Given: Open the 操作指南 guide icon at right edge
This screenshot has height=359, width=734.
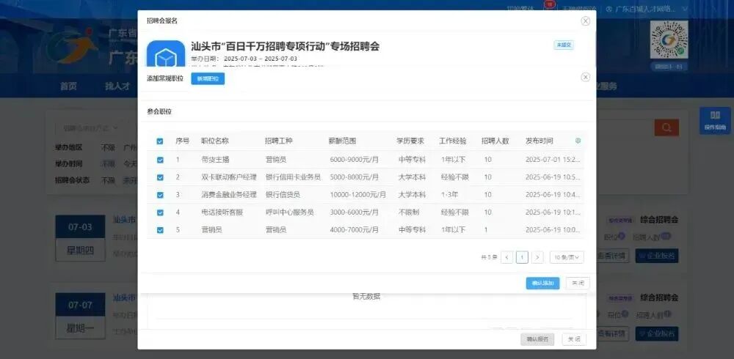Looking at the screenshot, I should [x=715, y=121].
